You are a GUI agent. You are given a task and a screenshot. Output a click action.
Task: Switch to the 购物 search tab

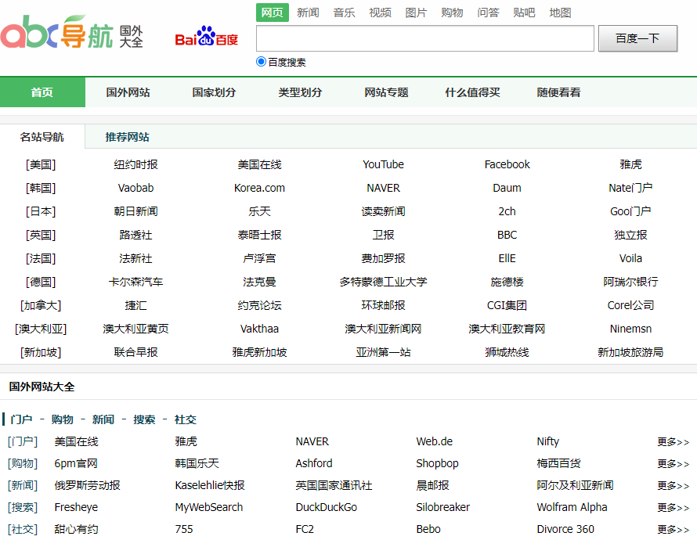coord(452,13)
